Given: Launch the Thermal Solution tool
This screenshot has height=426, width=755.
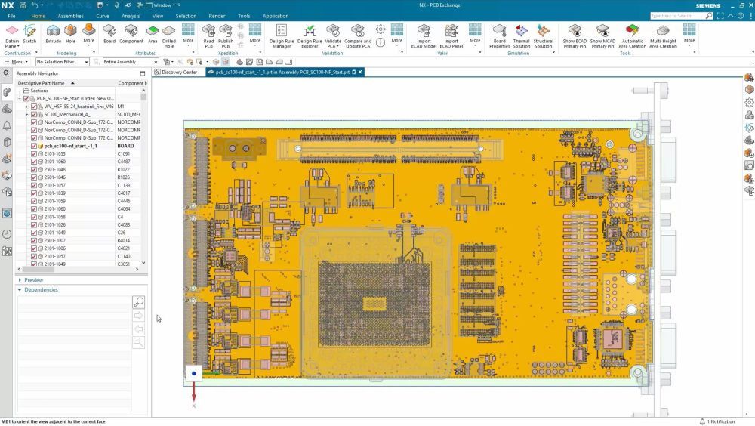Looking at the screenshot, I should 521,36.
